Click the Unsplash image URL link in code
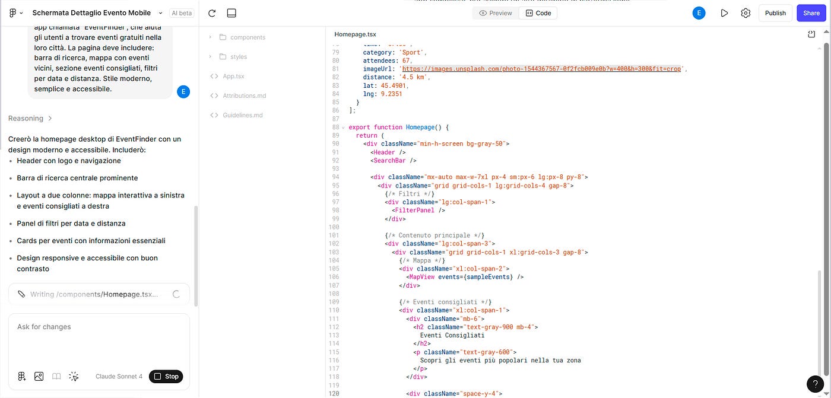Image resolution: width=831 pixels, height=398 pixels. pos(541,69)
